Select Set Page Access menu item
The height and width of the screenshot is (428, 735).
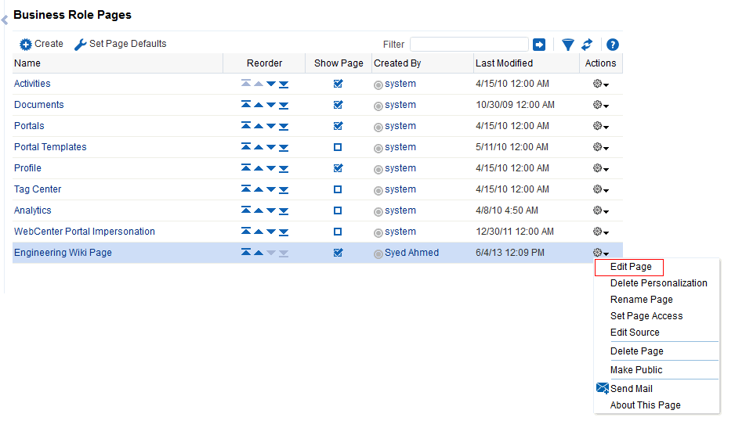click(x=646, y=315)
